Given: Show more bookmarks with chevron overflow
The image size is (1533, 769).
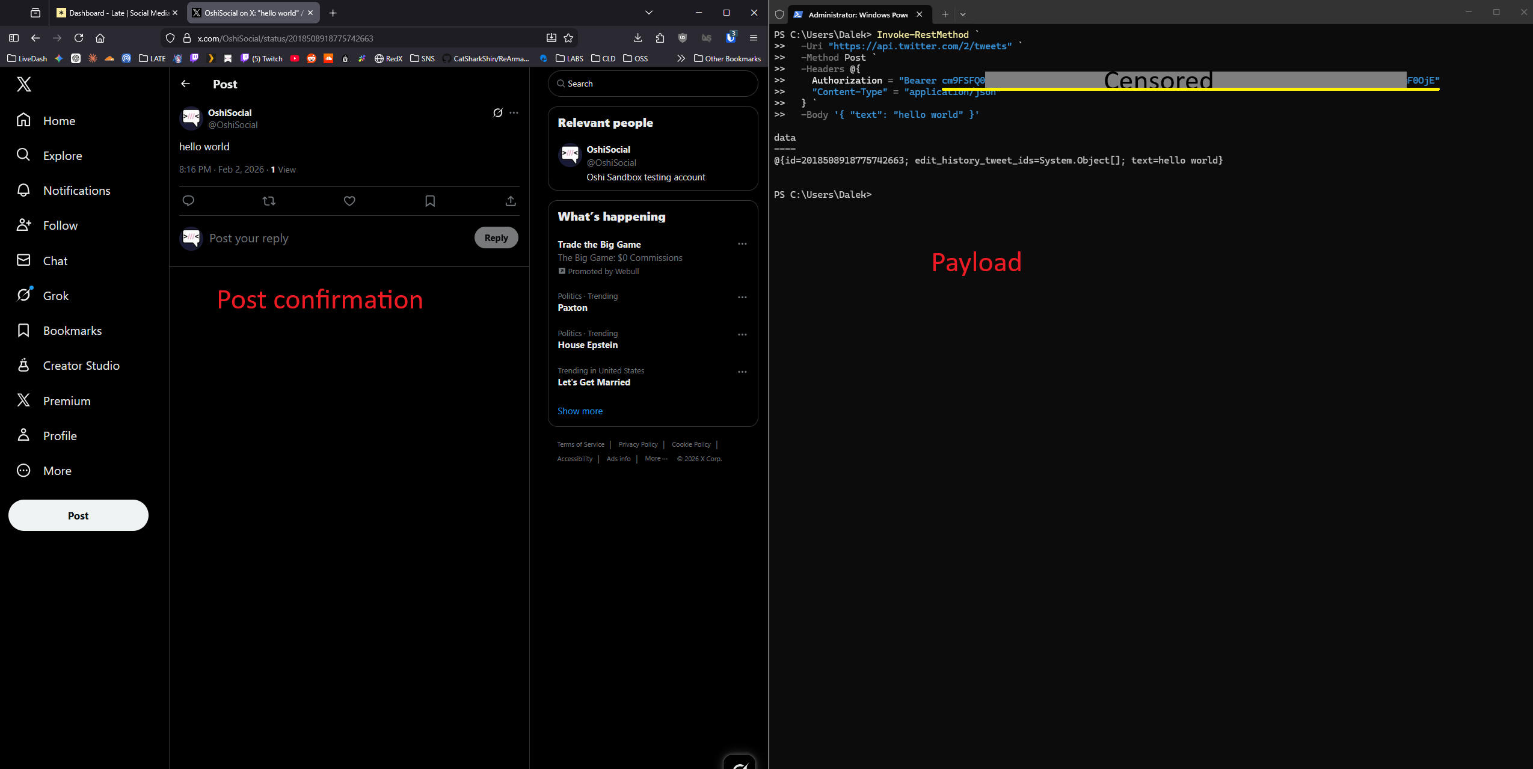Looking at the screenshot, I should tap(681, 58).
